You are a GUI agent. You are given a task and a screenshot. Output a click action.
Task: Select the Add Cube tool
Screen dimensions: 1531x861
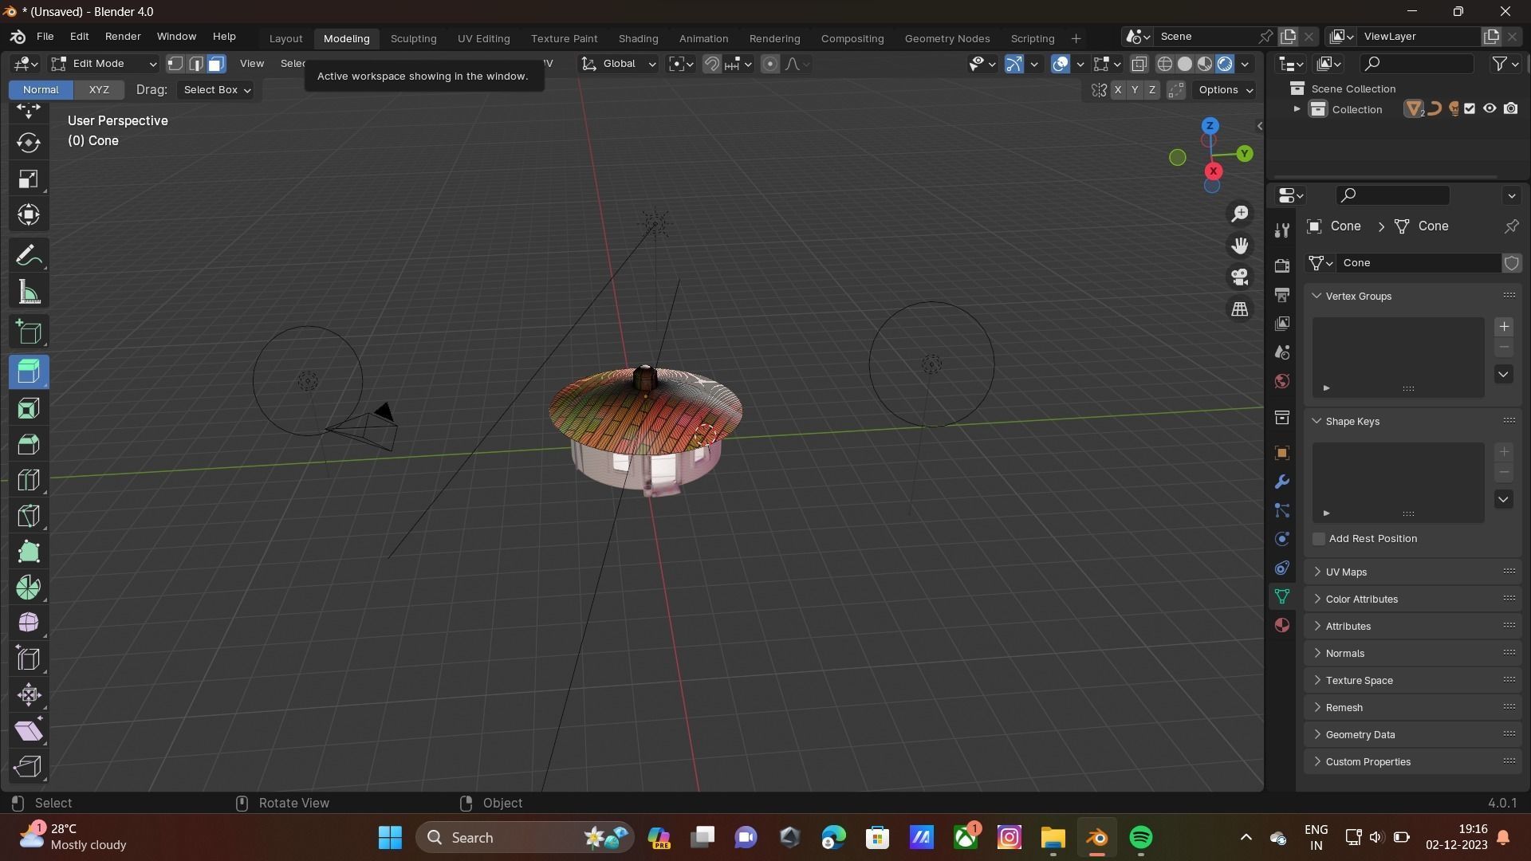coord(29,332)
